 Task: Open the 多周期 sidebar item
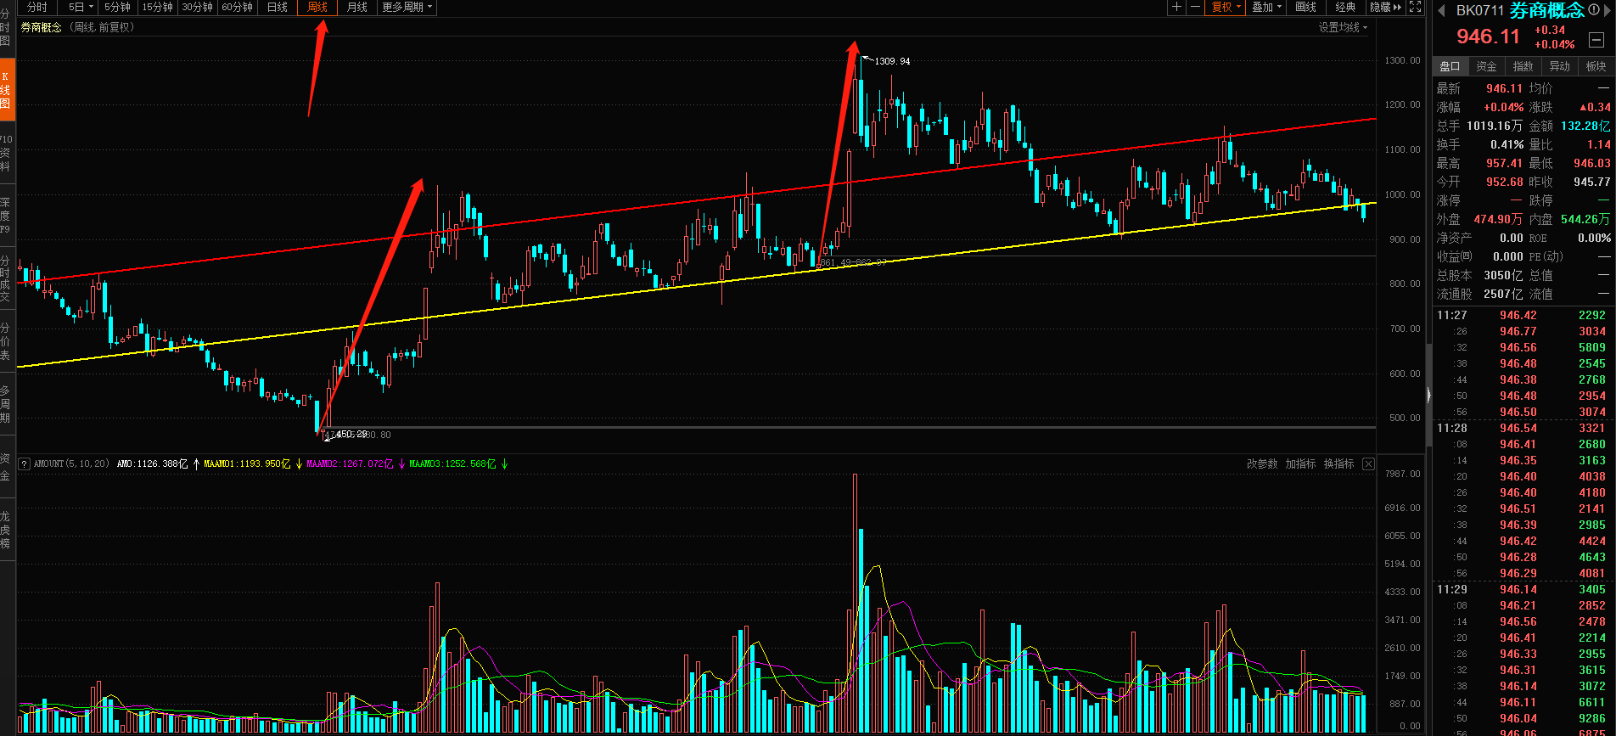tap(6, 404)
